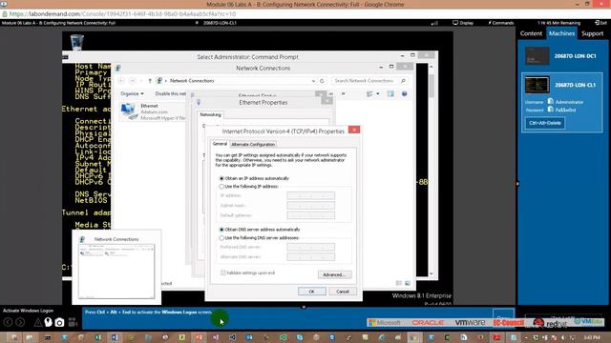
Task: Switch to Alternate Configuration tab
Action: pyautogui.click(x=253, y=144)
